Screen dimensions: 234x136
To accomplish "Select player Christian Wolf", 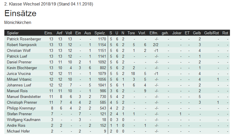I will 19,50.
